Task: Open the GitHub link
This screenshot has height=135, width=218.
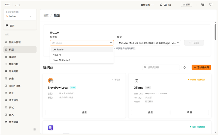Action: point(165,5)
